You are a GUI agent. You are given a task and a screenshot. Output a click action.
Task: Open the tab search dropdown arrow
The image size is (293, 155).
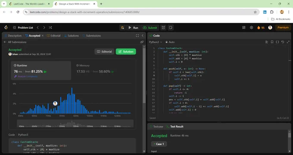coord(4,4)
